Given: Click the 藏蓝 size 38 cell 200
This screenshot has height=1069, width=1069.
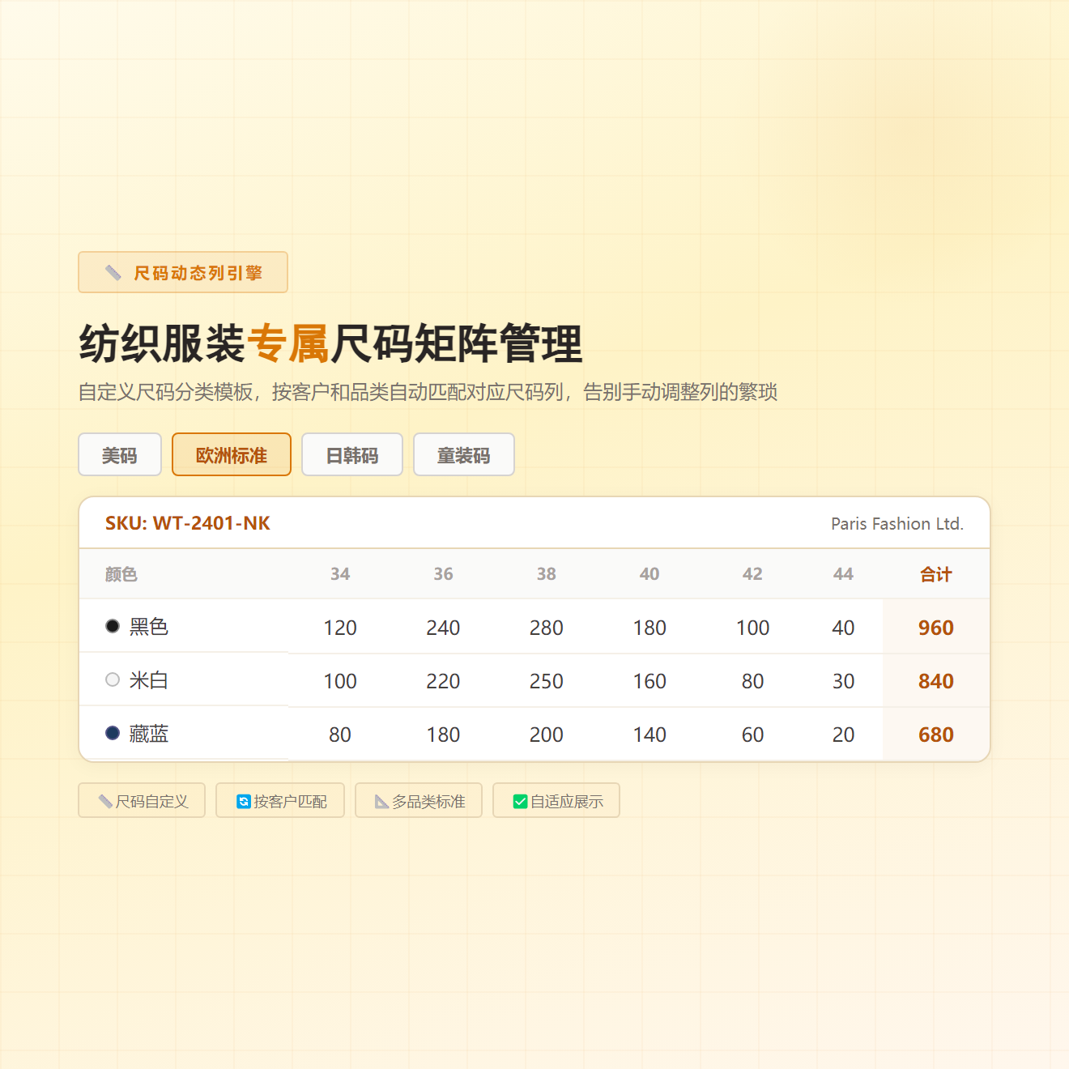Looking at the screenshot, I should click(x=547, y=735).
